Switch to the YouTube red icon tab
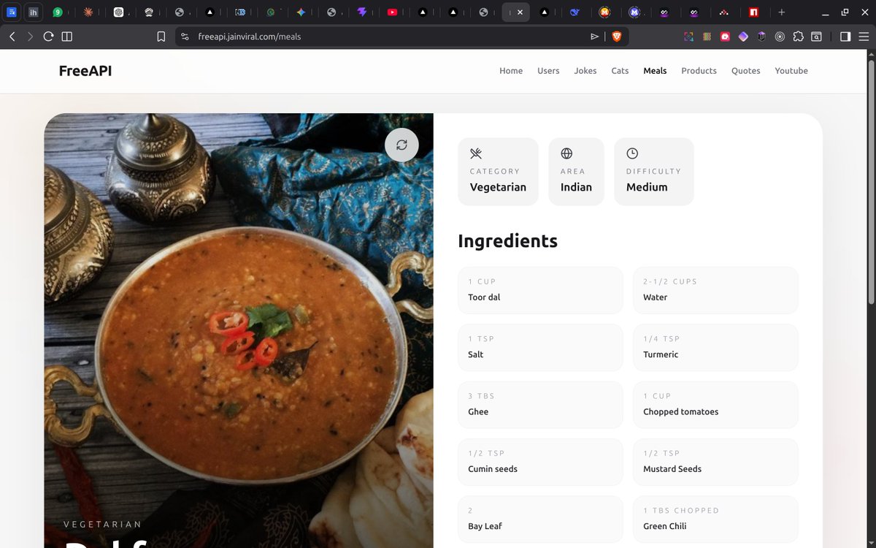 point(392,12)
